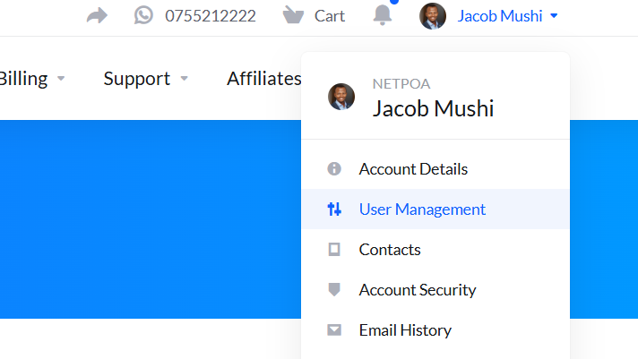Expand the Billing dropdown arrow
The image size is (638, 359).
[x=61, y=79]
